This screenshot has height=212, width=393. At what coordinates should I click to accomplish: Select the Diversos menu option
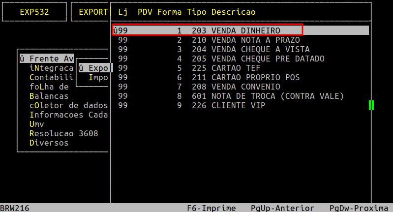(49, 143)
